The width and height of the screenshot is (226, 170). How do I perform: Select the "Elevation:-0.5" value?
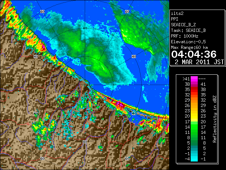pos(188,42)
